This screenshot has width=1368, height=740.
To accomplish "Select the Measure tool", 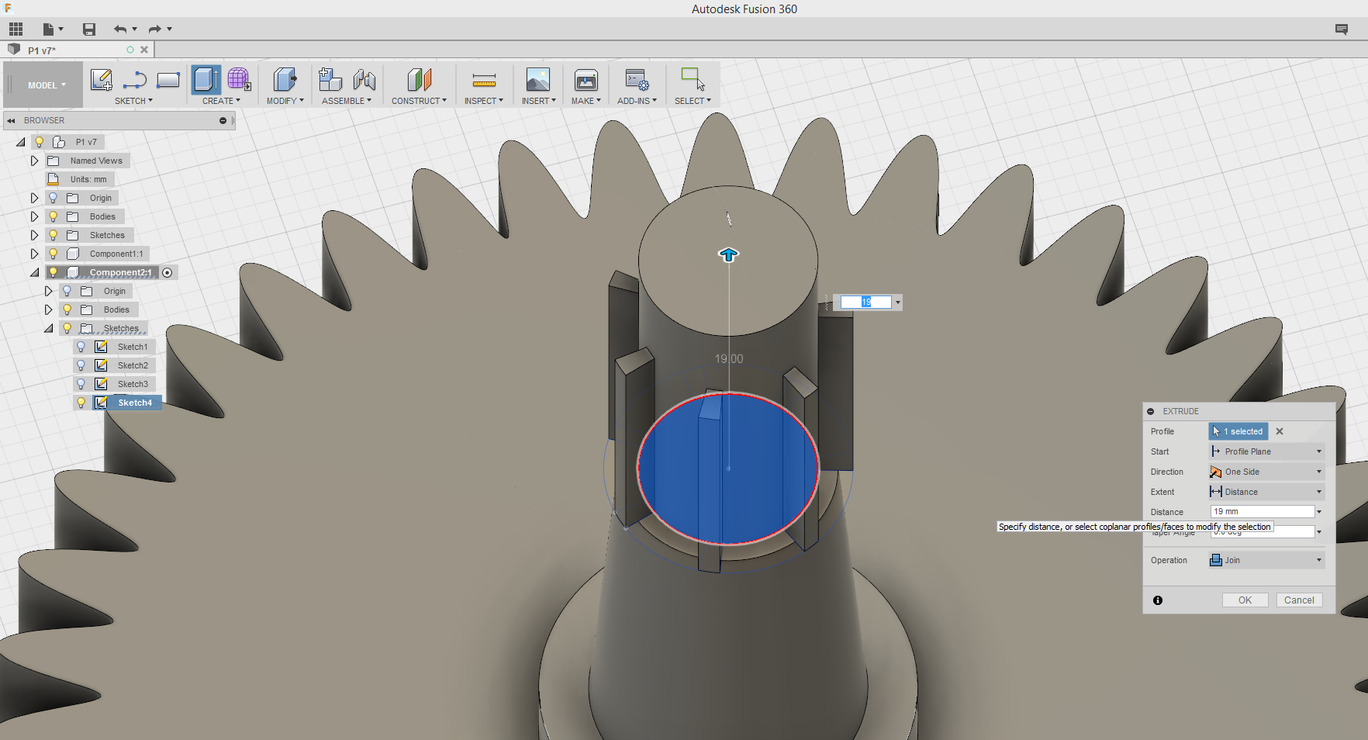I will [484, 80].
